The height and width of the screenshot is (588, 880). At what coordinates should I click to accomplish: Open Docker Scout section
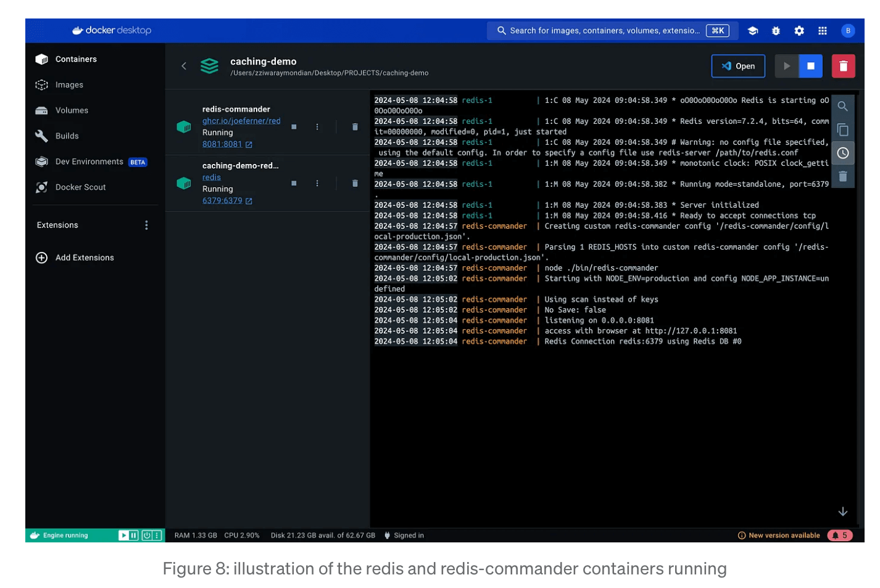[71, 187]
